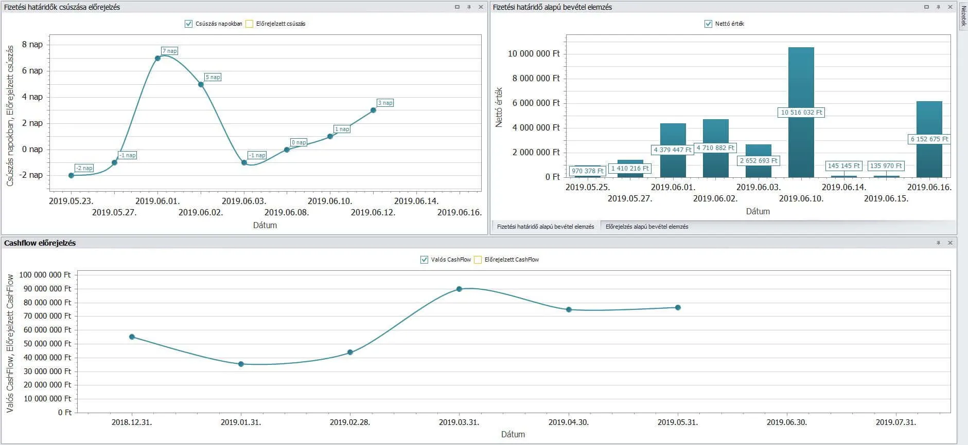Close the Fizetési határidők csúszása előrejelzés panel
Screen dimensions: 968x445
(481, 7)
